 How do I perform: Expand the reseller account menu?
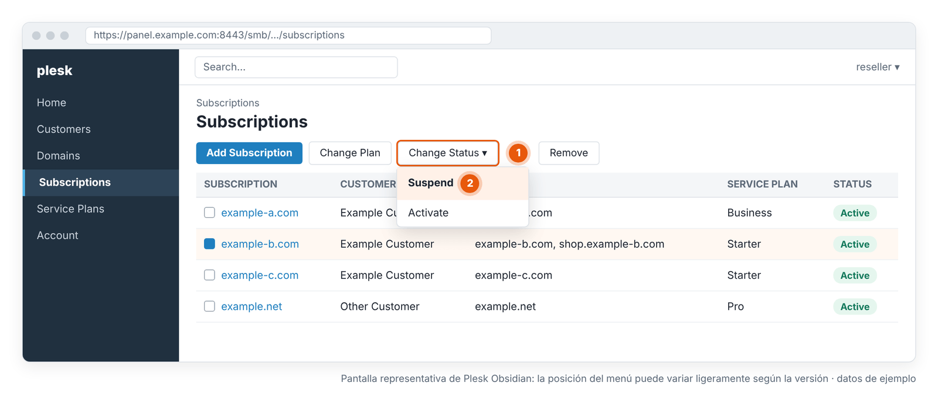[878, 67]
